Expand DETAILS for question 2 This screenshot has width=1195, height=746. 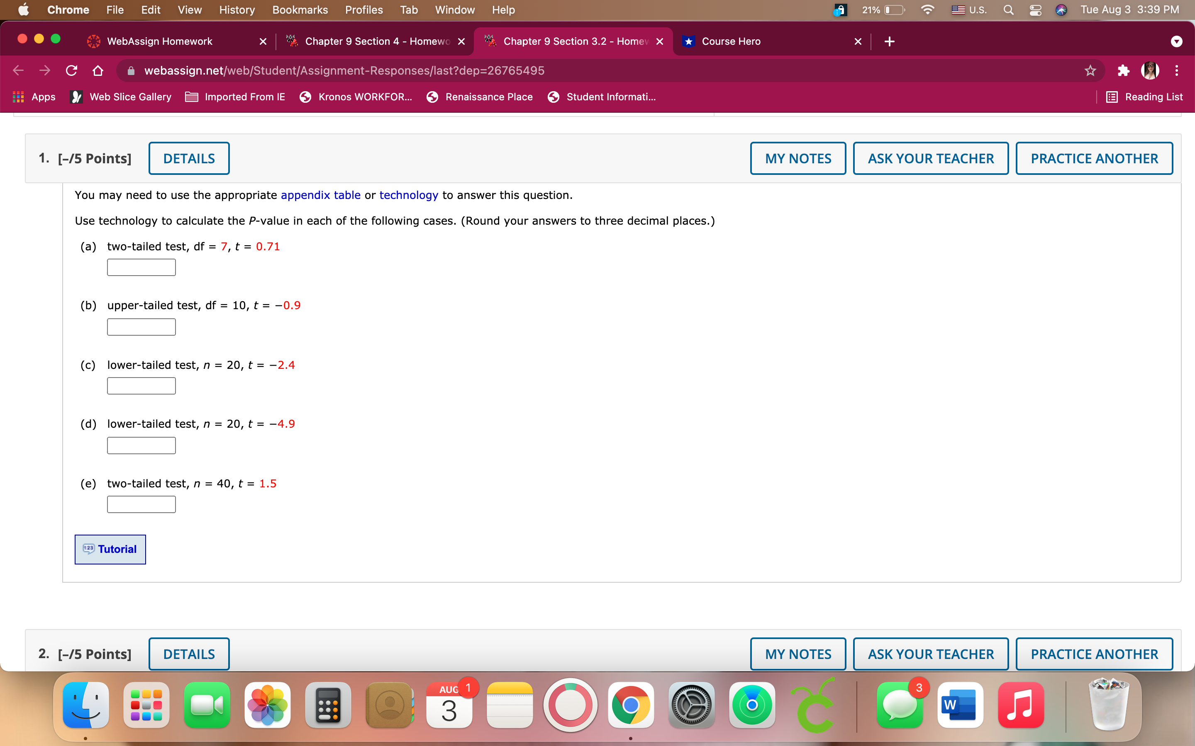pyautogui.click(x=189, y=654)
